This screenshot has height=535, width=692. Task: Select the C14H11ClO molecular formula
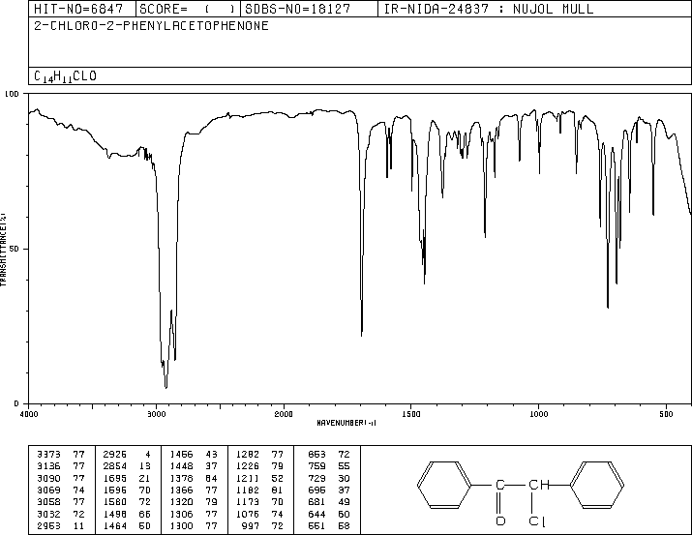click(65, 76)
